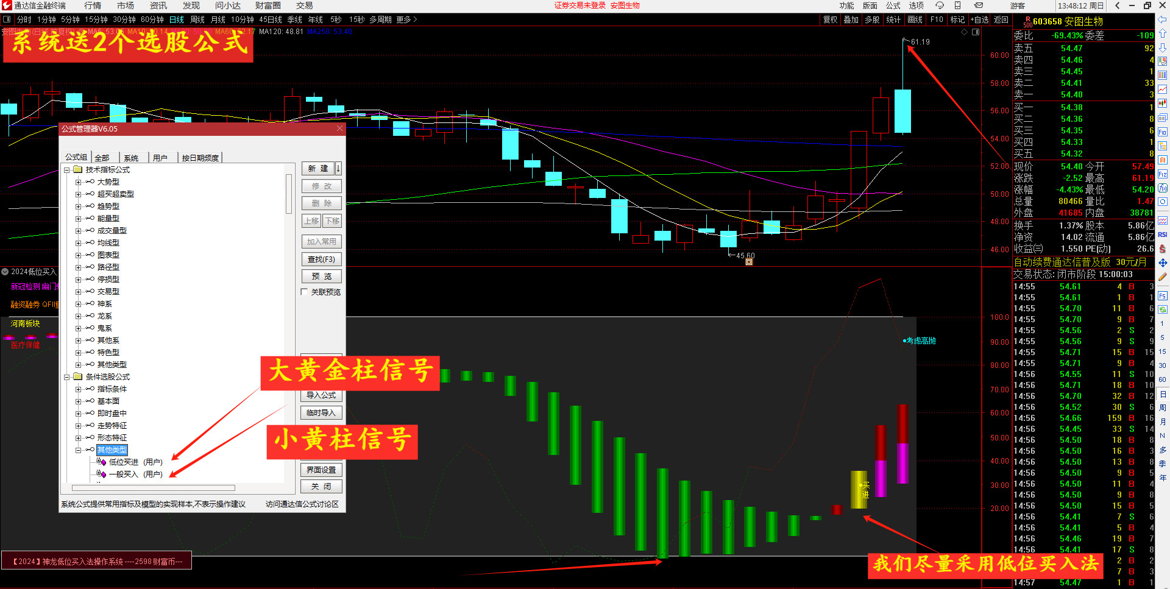
Task: Expand the 趋势型 tree node
Action: click(78, 206)
